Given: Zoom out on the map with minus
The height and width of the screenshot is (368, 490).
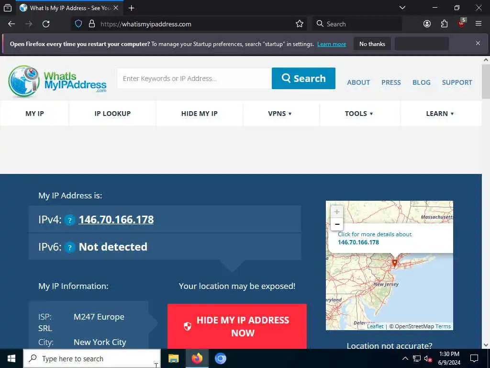Looking at the screenshot, I should [337, 224].
